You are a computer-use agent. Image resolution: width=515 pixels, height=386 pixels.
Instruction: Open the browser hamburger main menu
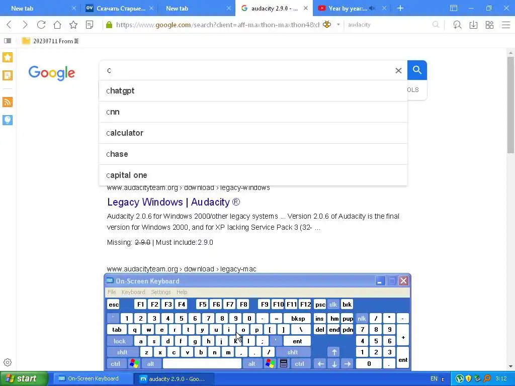(506, 25)
